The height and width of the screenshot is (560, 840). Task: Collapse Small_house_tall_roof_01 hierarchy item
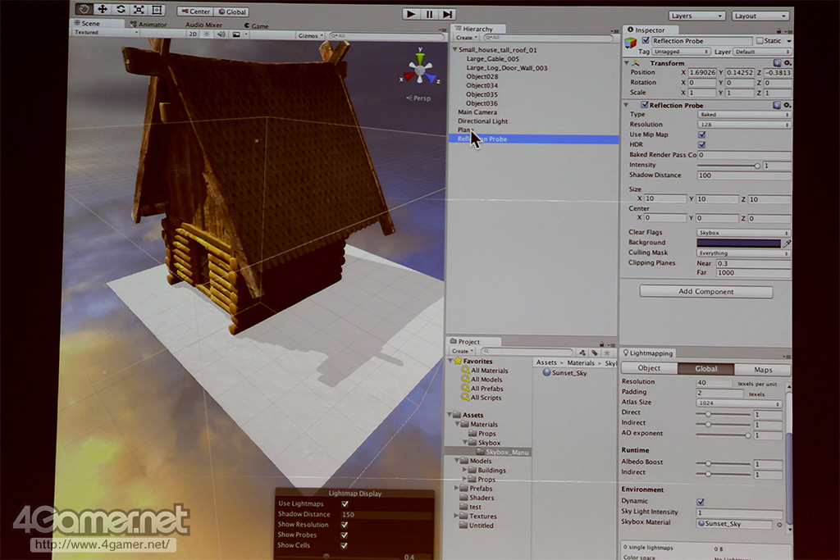tap(454, 49)
